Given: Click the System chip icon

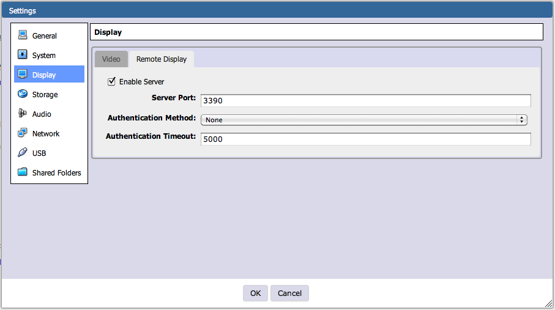Looking at the screenshot, I should coord(23,55).
